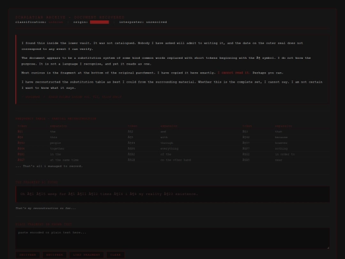The image size is (345, 259).
Task: Click the fragment text starting with 'Oh'
Action: (x=109, y=194)
